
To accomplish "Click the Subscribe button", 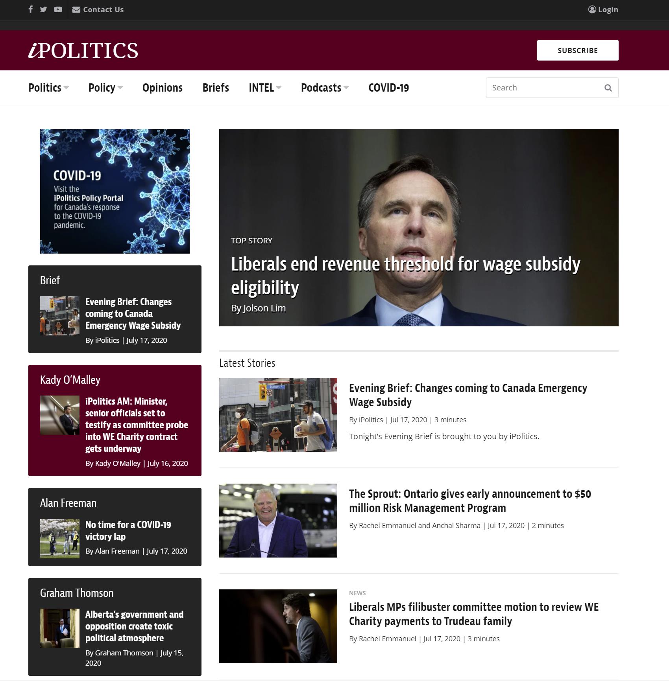I will (578, 50).
